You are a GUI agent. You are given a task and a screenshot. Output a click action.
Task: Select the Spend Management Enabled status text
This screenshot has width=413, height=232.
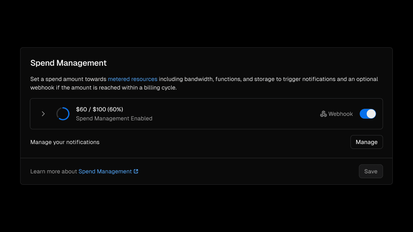pos(114,119)
